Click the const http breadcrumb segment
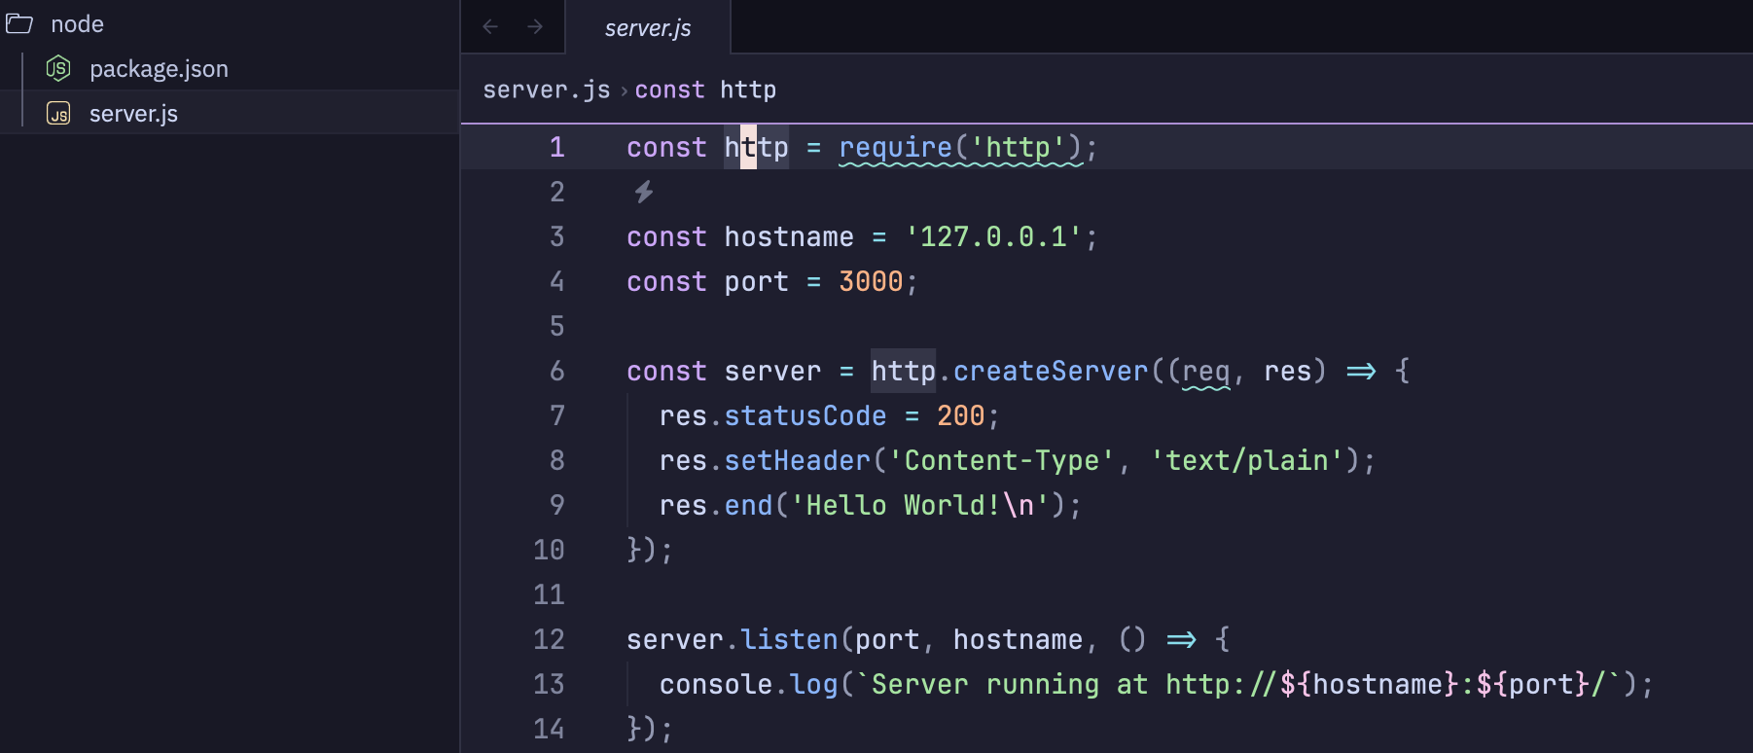Image resolution: width=1753 pixels, height=753 pixels. (705, 90)
